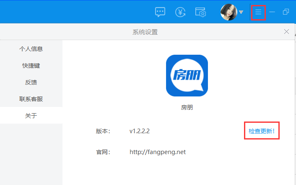
Task: Go to the 联系客服 tab
Action: click(x=31, y=99)
